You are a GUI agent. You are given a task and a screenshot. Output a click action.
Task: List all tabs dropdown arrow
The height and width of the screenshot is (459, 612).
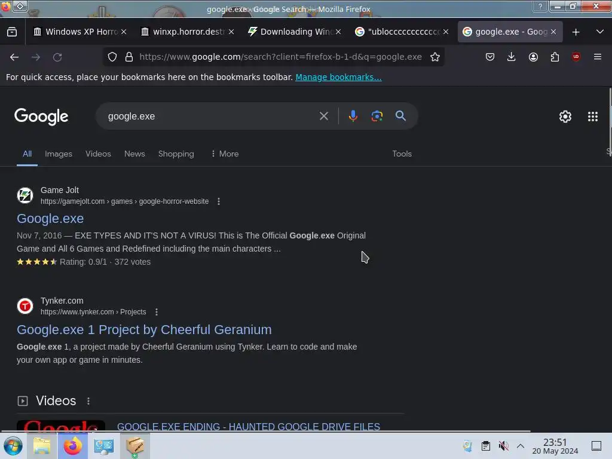(x=600, y=32)
